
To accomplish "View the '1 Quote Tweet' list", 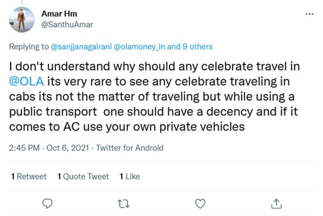I will 83,176.
